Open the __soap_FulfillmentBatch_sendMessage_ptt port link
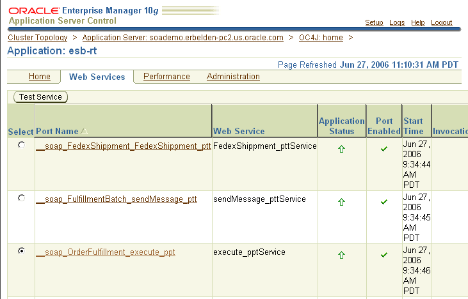The width and height of the screenshot is (468, 299). [x=116, y=199]
